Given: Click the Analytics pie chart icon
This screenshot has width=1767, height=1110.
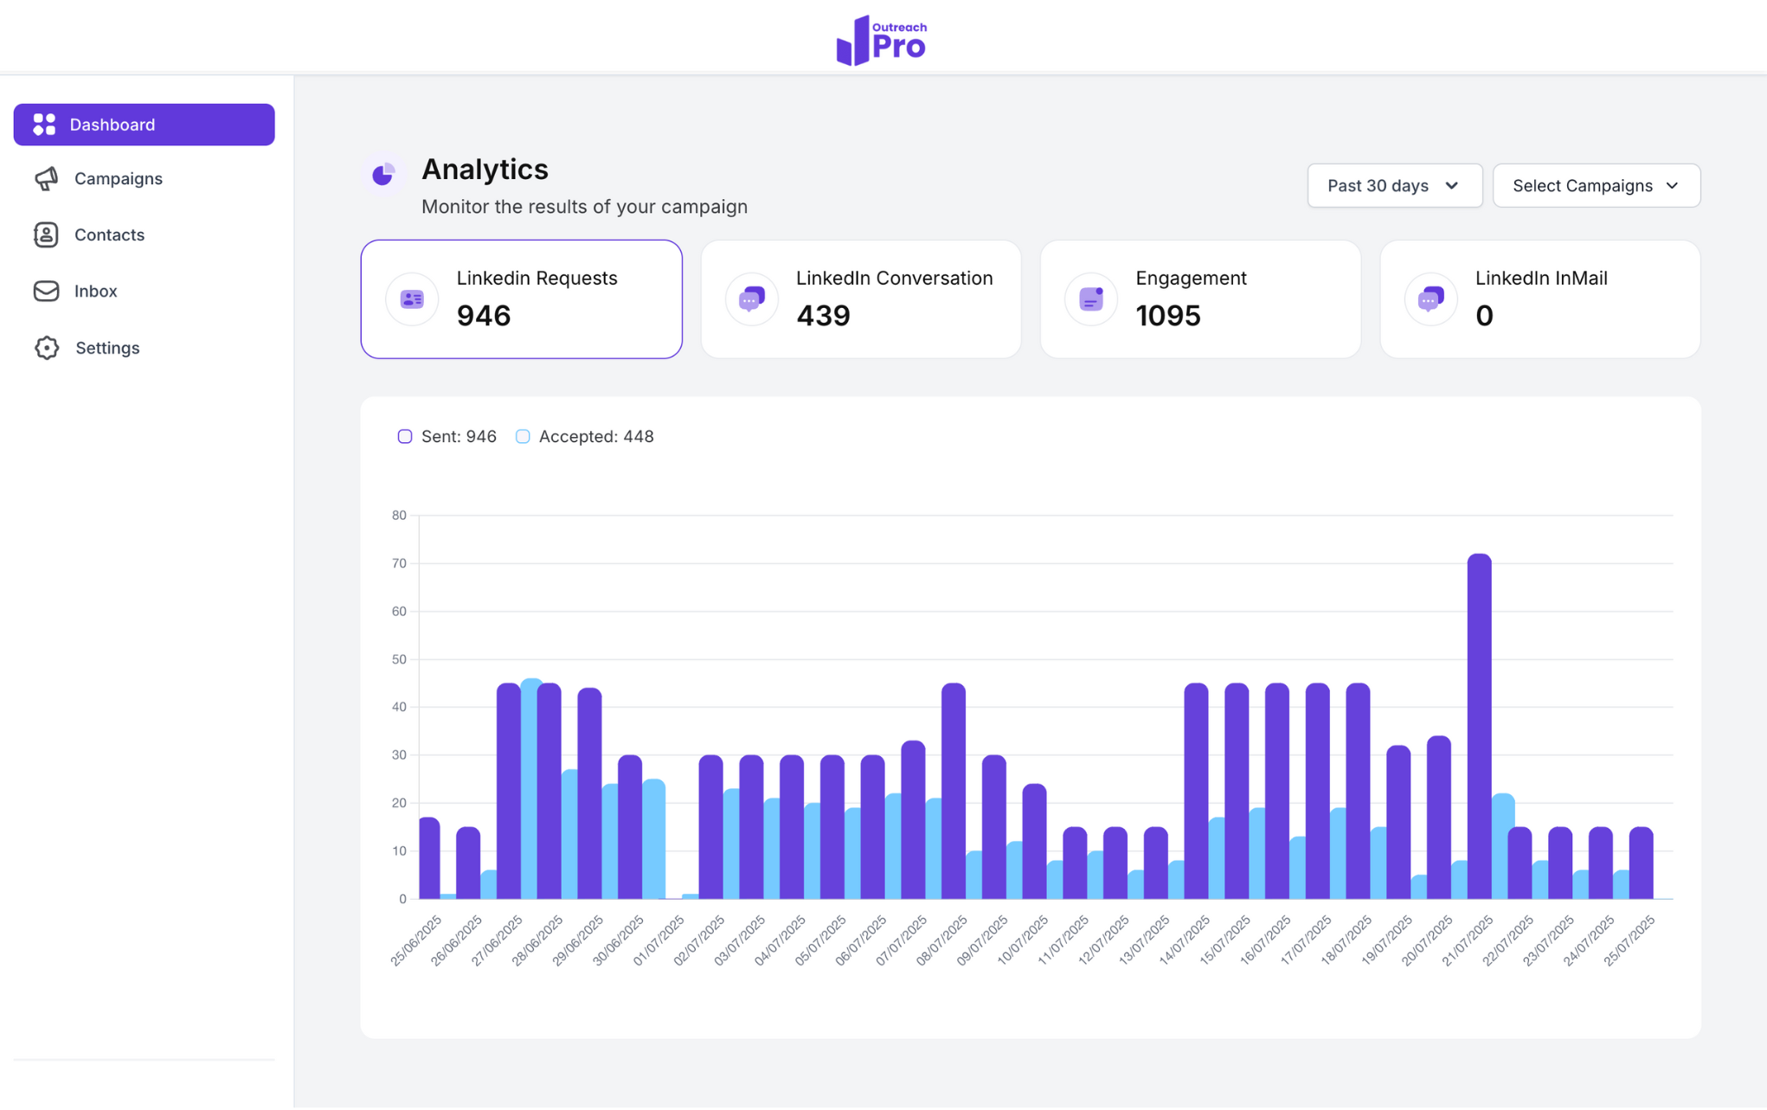Looking at the screenshot, I should click(x=383, y=173).
